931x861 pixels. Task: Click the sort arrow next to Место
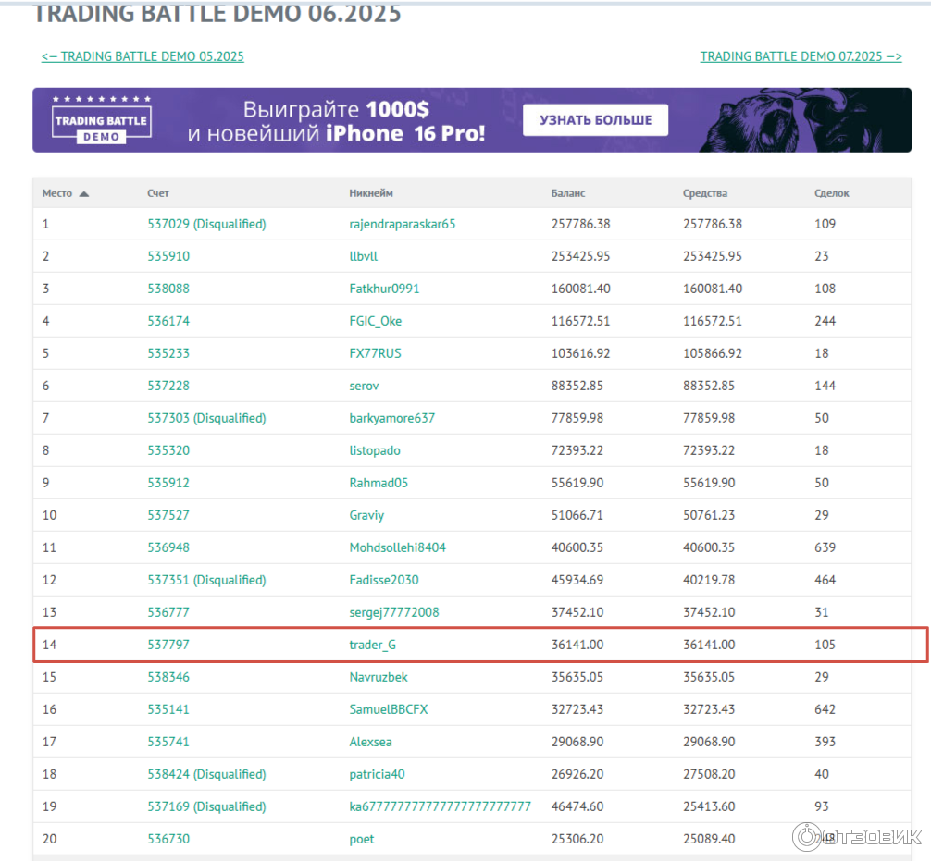[x=84, y=194]
